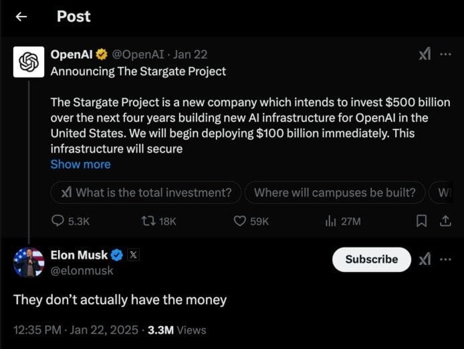Screen dimensions: 464x349
Task: Click the X affiliation badge near Elon Musk
Action: coord(133,255)
